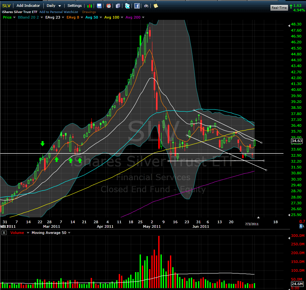The height and width of the screenshot is (290, 306).
Task: Toggle the L log scale button
Action: pyautogui.click(x=303, y=226)
